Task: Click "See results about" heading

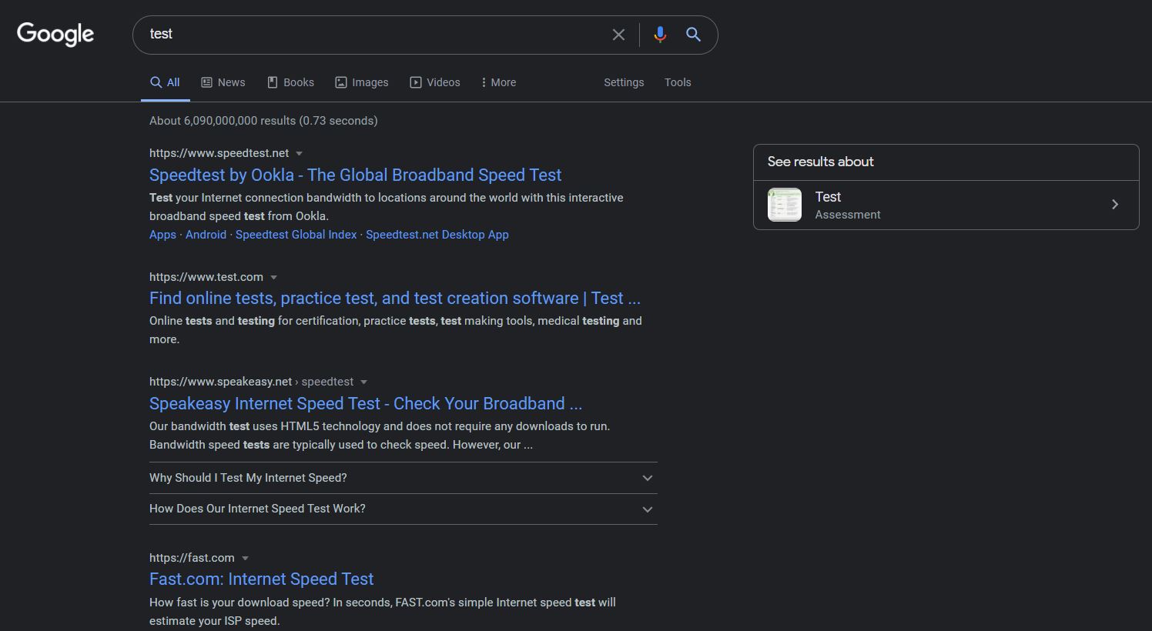Action: tap(821, 162)
